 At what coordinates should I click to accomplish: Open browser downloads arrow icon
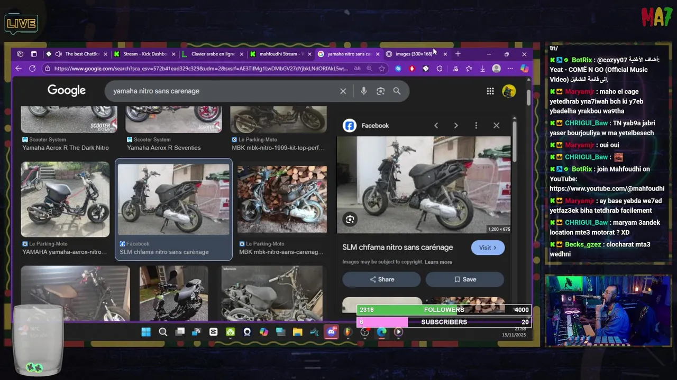[482, 69]
